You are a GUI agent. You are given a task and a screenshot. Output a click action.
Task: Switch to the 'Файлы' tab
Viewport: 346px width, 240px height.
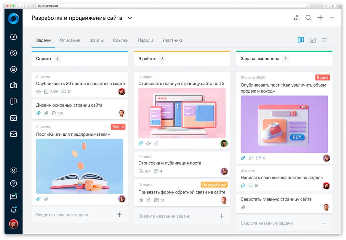point(96,40)
